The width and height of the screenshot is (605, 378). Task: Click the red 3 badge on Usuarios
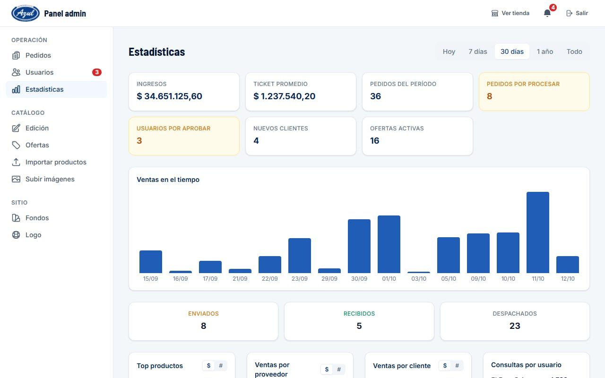coord(97,72)
